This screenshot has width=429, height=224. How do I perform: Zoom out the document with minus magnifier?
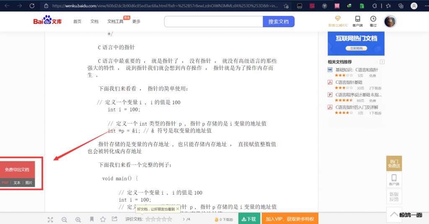point(64,219)
